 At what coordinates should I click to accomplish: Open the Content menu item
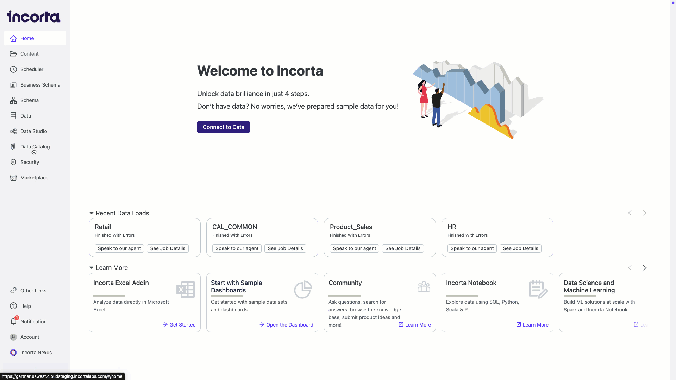pyautogui.click(x=29, y=54)
